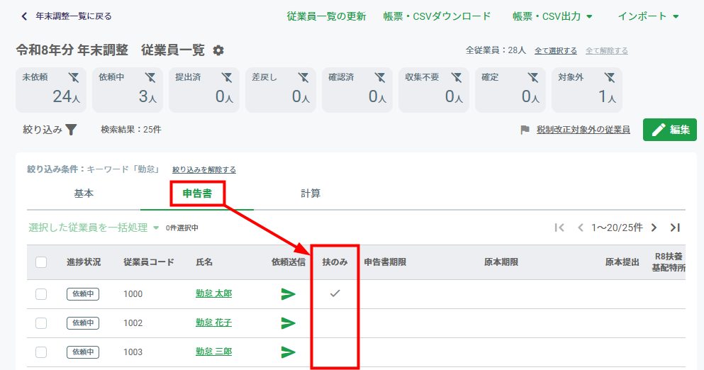Image resolution: width=704 pixels, height=370 pixels.
Task: Expand the インポート dropdown
Action: 648,16
